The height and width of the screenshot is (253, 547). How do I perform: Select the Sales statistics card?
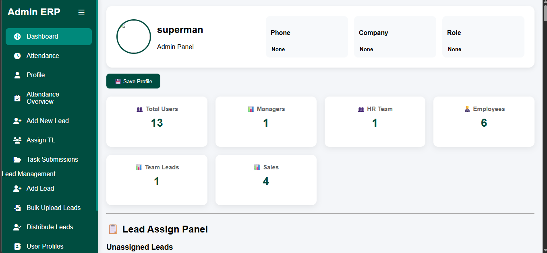266,180
